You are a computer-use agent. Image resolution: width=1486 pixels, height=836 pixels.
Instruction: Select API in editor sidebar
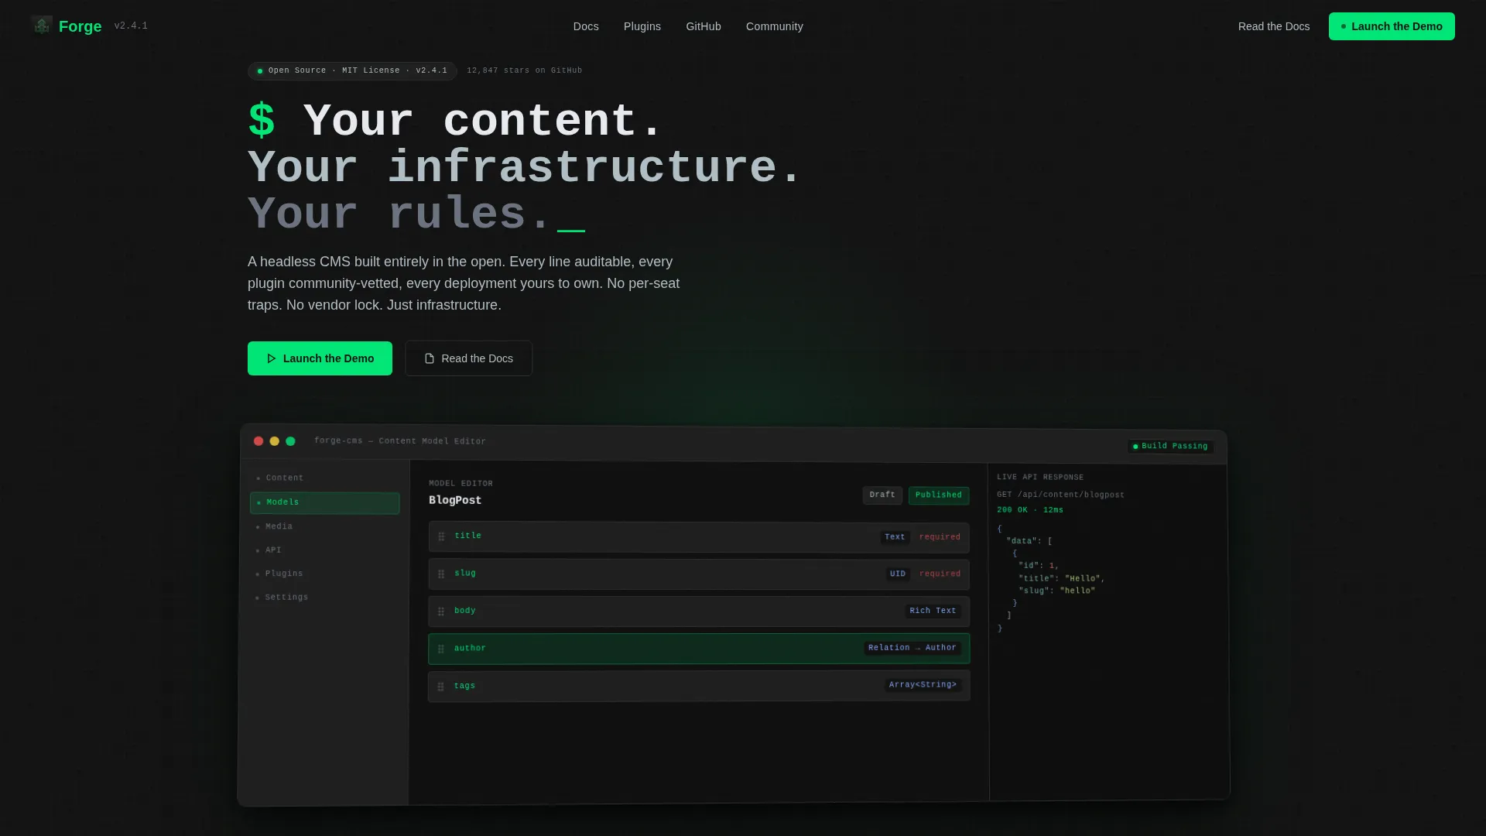point(325,550)
